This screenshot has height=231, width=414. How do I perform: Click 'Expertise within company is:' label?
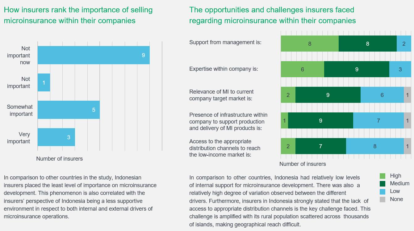tap(224, 69)
